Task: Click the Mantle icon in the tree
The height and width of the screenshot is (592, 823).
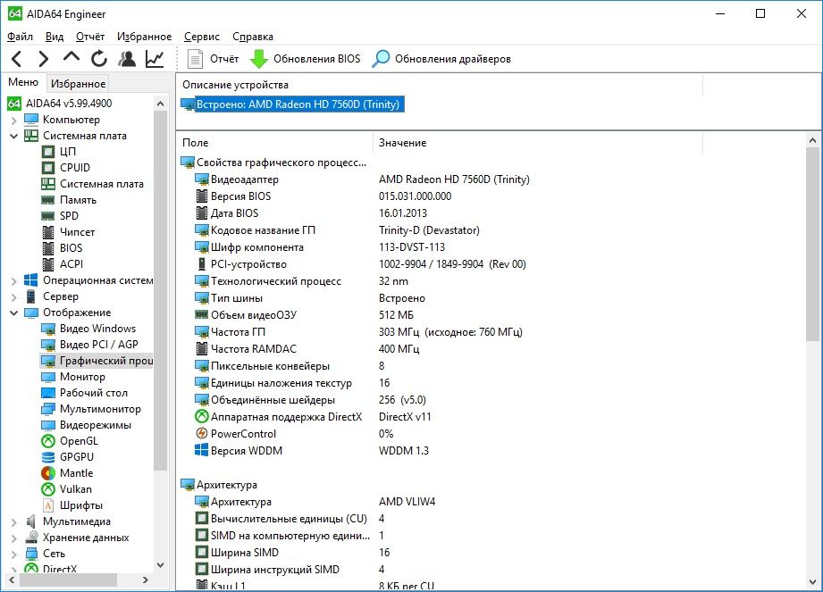Action: (47, 473)
